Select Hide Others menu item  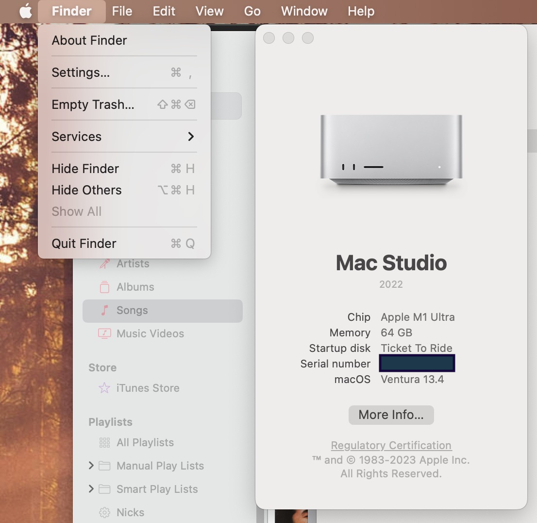(124, 190)
